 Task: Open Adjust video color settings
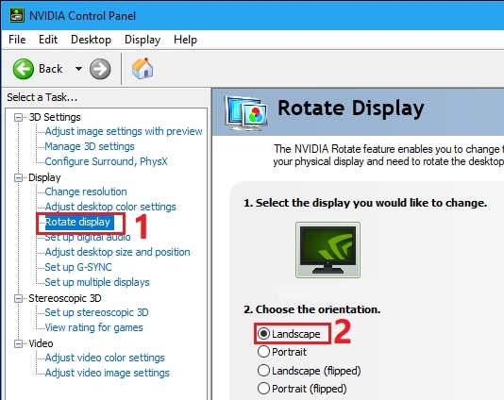pyautogui.click(x=105, y=358)
